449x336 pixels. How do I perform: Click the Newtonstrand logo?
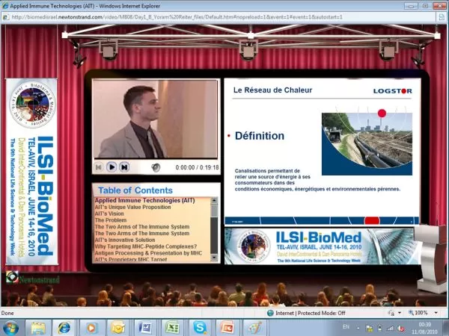click(32, 278)
